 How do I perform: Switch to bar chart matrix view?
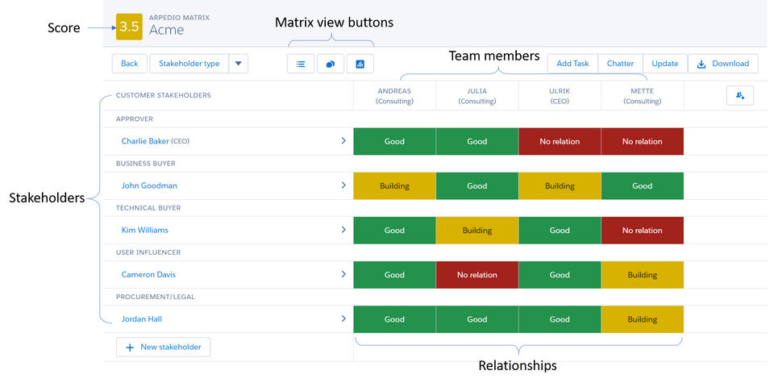(x=360, y=64)
